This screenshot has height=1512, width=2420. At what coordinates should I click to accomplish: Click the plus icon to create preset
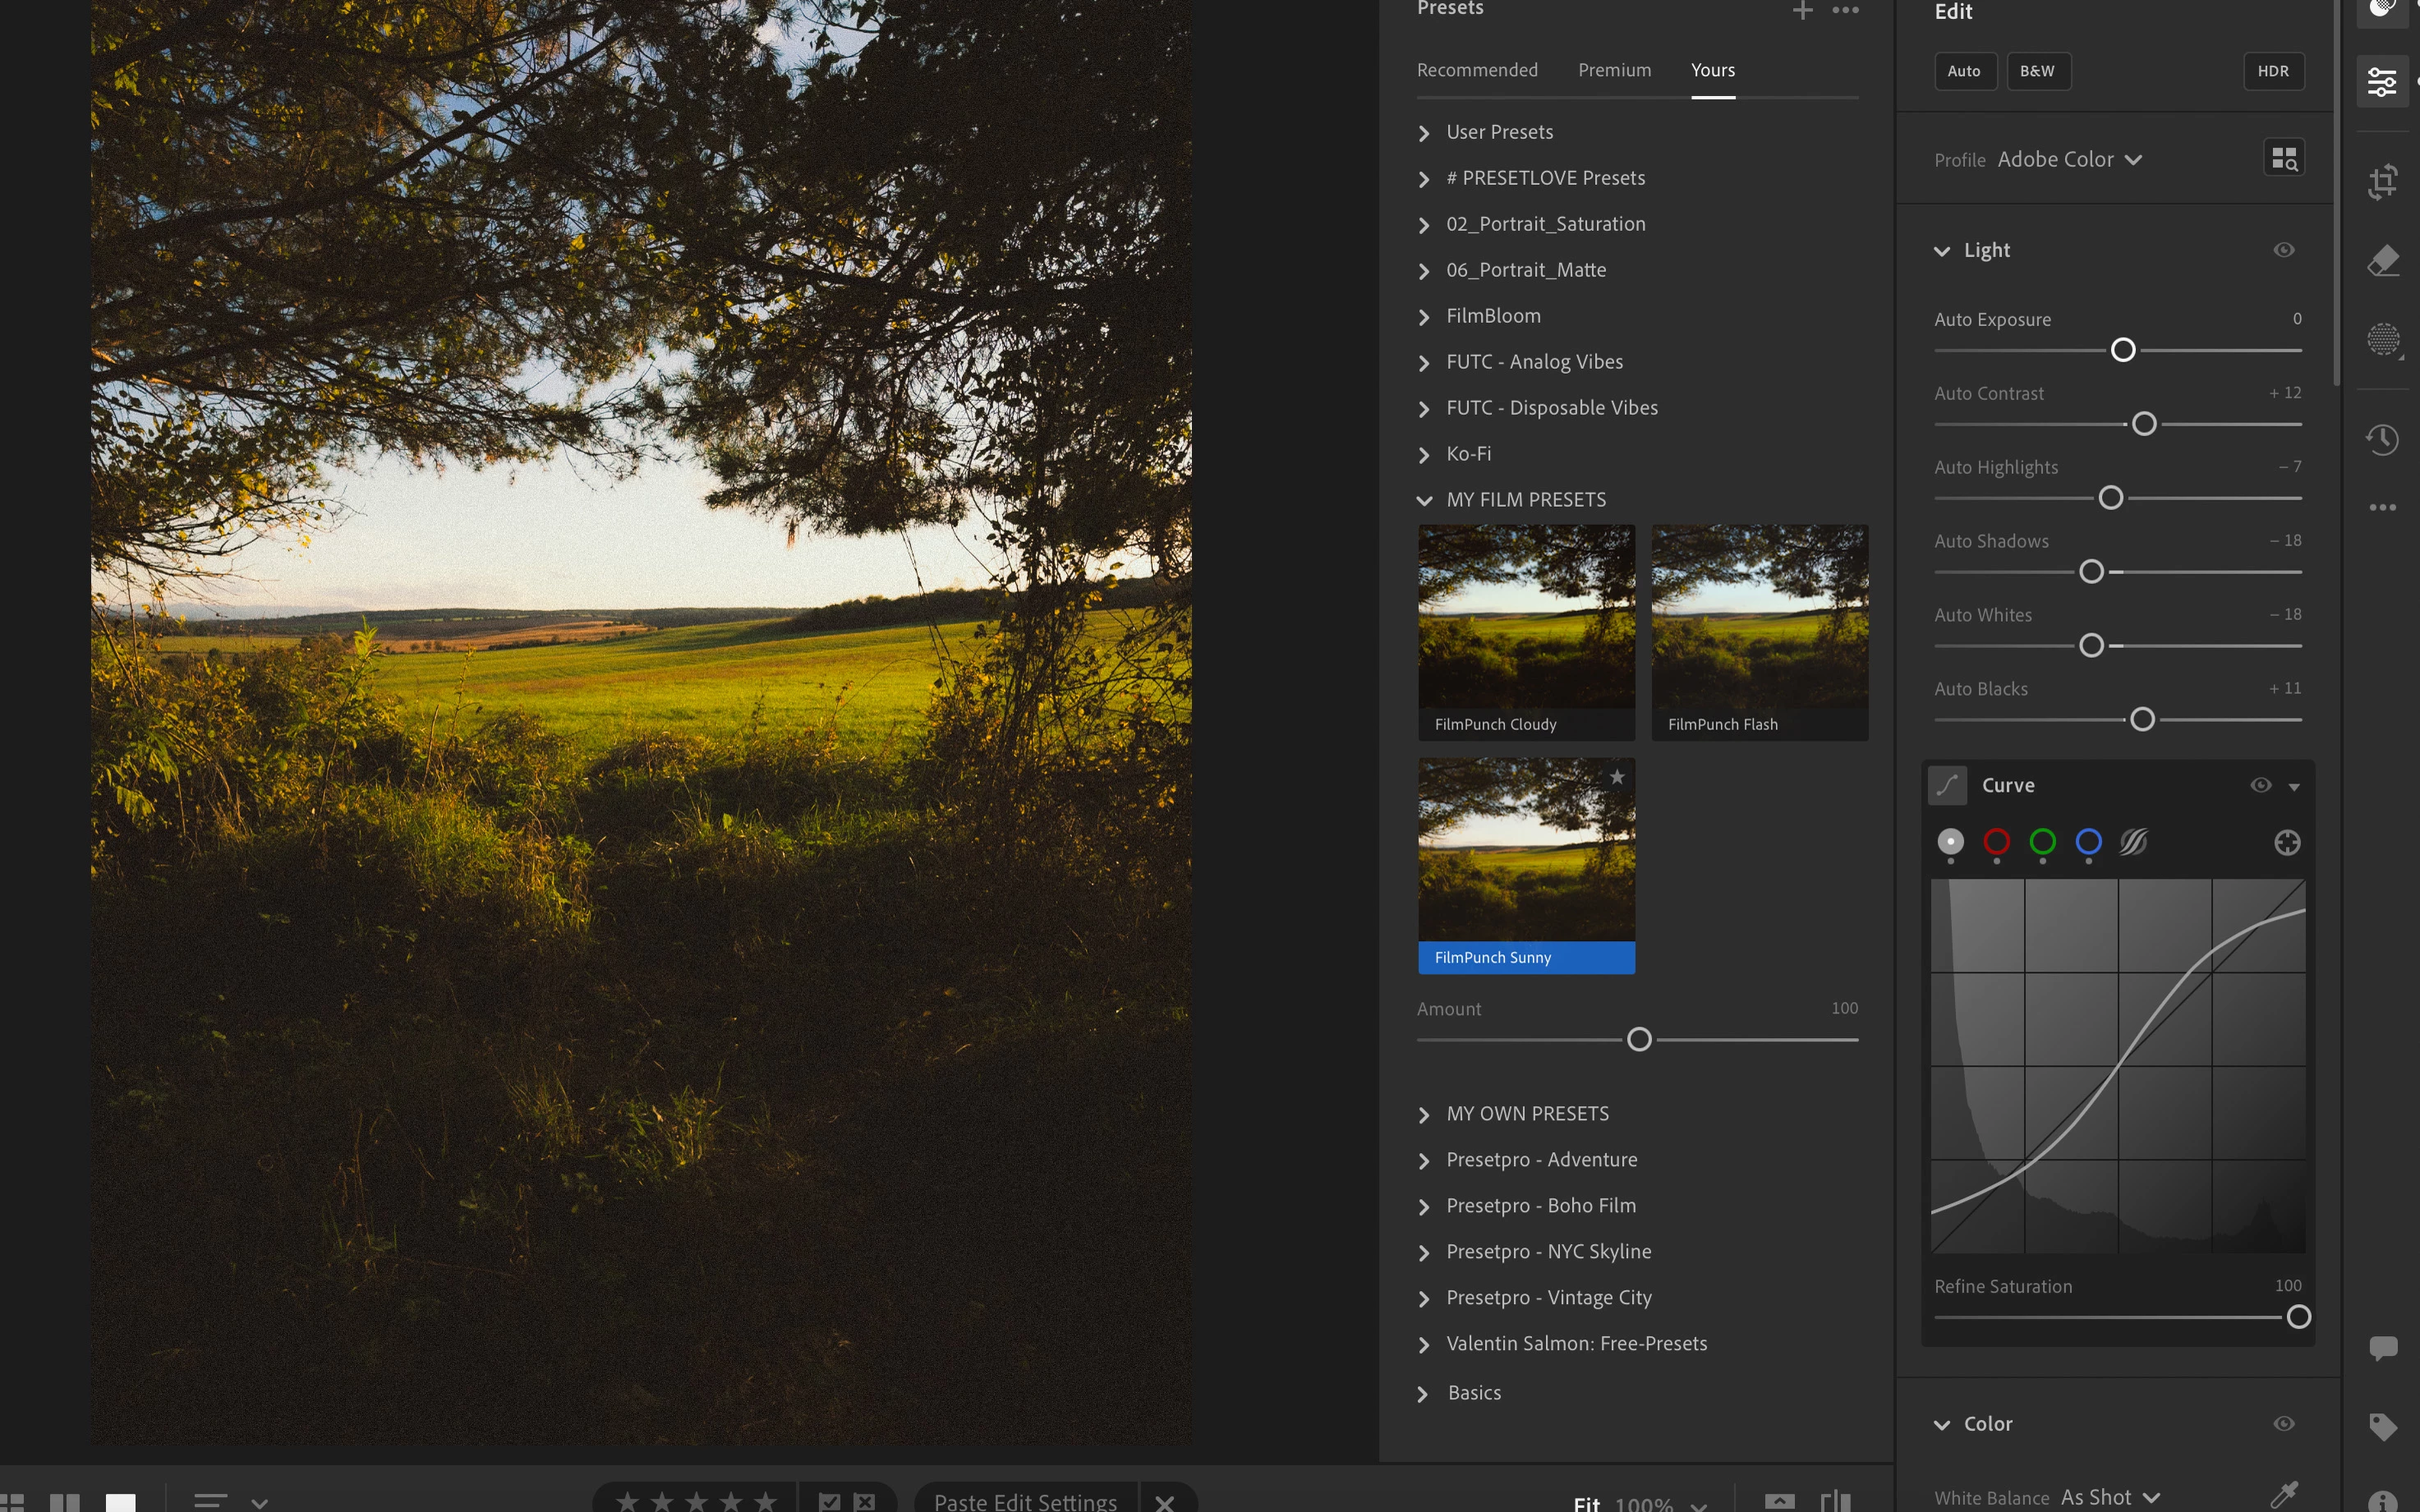pyautogui.click(x=1802, y=11)
